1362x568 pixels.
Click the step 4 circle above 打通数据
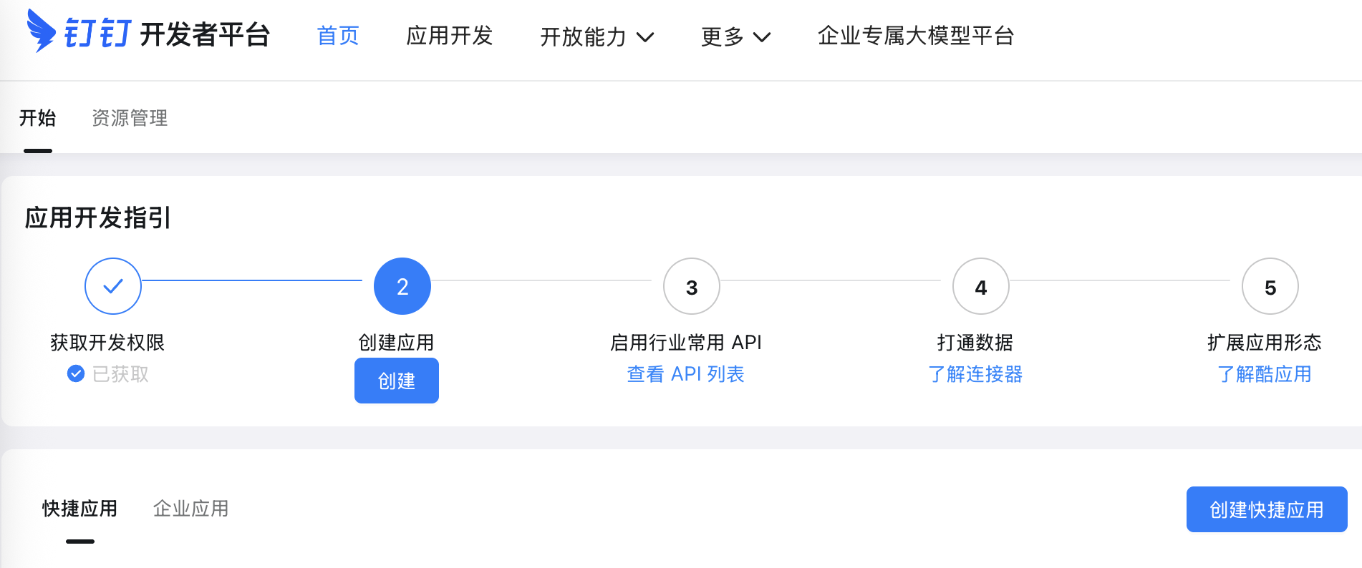tap(980, 285)
